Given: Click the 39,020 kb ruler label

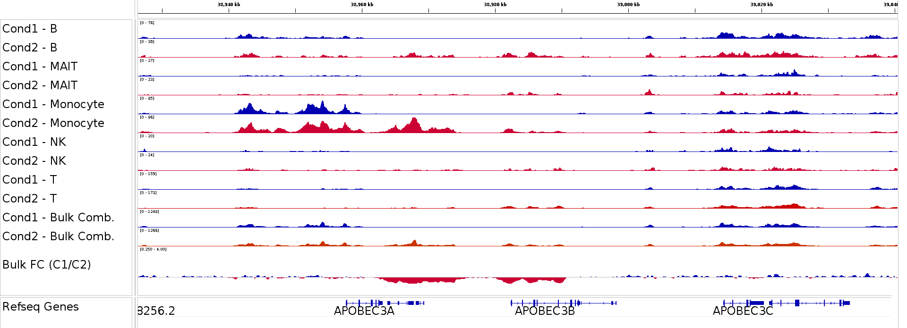Looking at the screenshot, I should [x=762, y=5].
